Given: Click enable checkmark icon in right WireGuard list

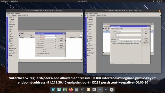Looking at the screenshot, I should click(x=109, y=29).
